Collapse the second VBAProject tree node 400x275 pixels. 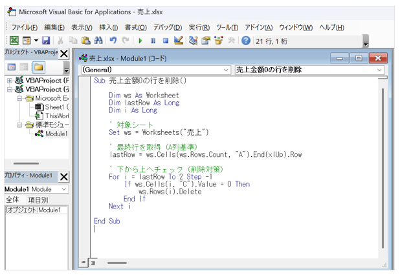pos(10,90)
